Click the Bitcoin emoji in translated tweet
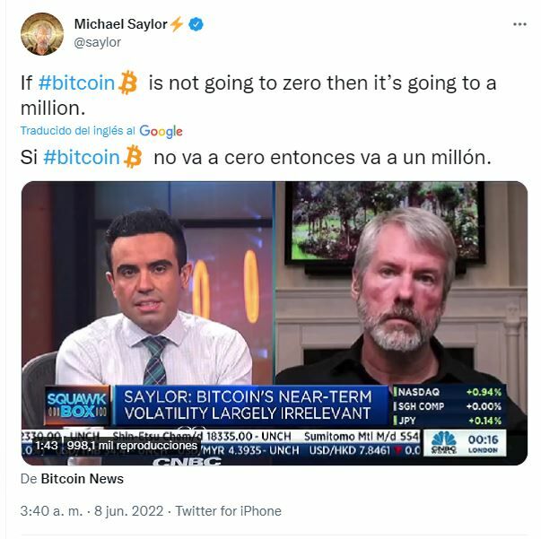The width and height of the screenshot is (541, 539). (133, 157)
